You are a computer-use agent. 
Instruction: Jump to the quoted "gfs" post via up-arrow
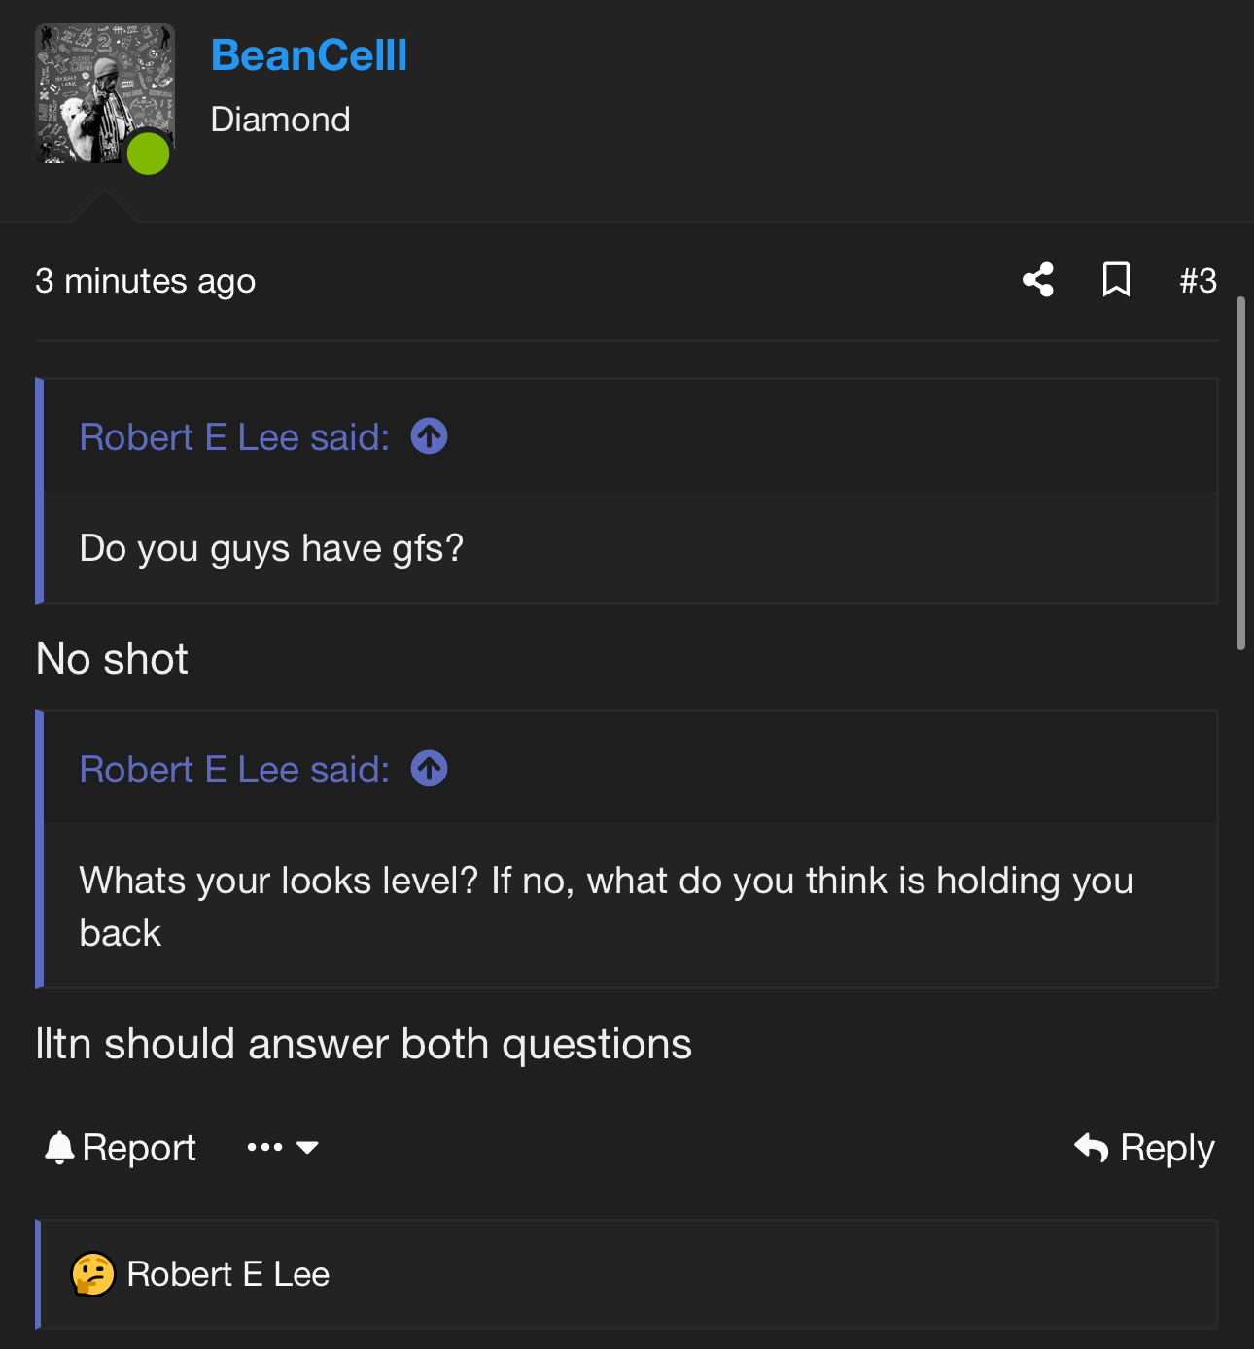[x=430, y=436]
